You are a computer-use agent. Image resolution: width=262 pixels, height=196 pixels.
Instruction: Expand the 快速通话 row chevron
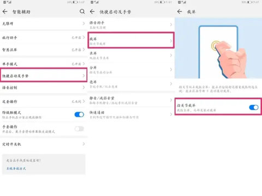[171, 114]
